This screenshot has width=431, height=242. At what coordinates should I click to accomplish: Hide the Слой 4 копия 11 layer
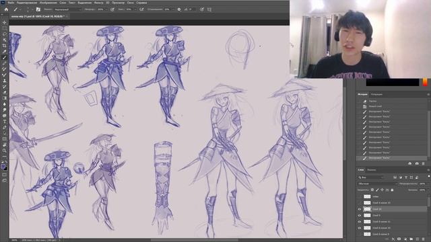[x=359, y=222]
